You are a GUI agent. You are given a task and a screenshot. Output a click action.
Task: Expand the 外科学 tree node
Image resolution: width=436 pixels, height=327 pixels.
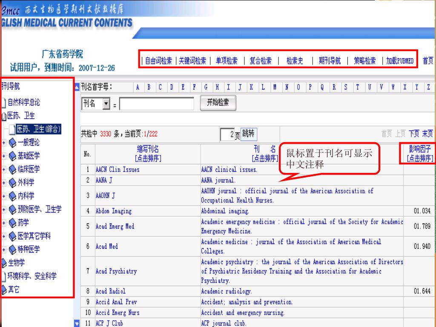click(x=3, y=183)
